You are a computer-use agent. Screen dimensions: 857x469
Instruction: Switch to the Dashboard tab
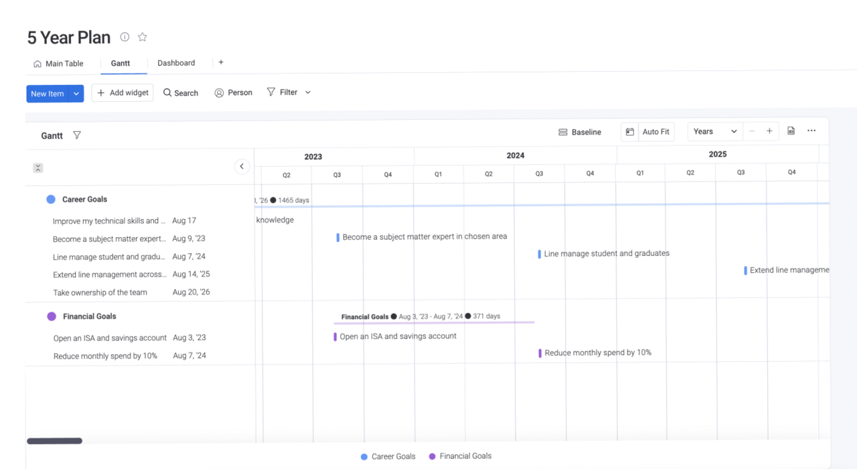click(176, 63)
